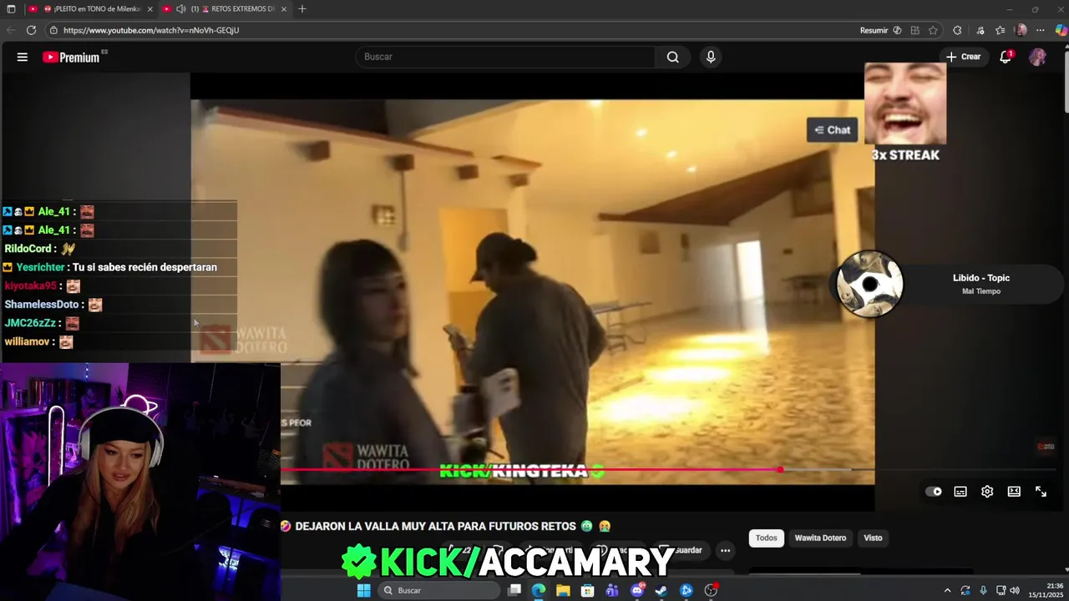Go back in browser history

[x=11, y=30]
